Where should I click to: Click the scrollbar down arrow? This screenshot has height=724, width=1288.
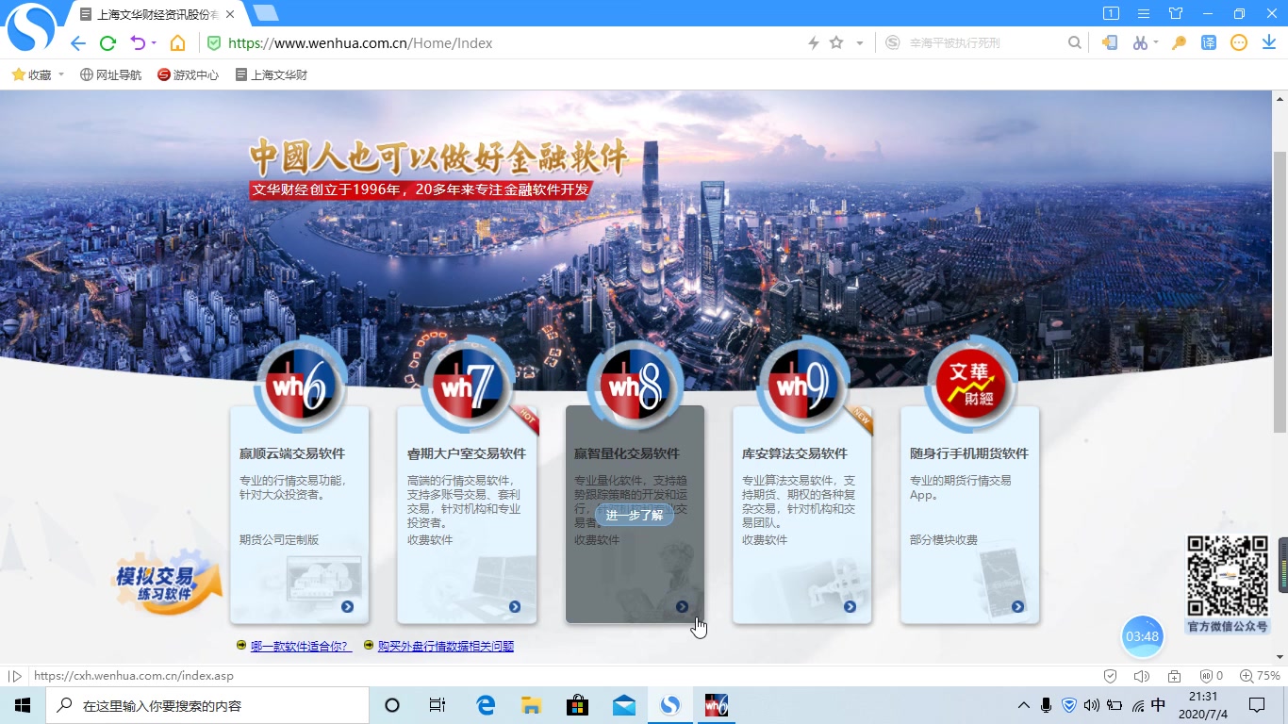[1280, 656]
